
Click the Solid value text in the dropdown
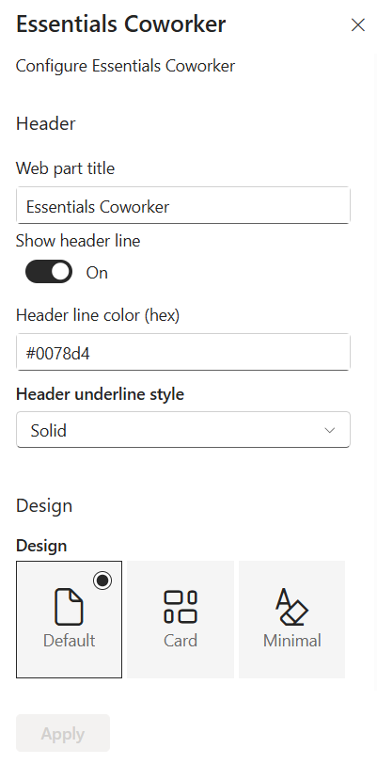[49, 430]
